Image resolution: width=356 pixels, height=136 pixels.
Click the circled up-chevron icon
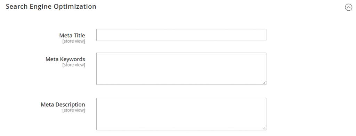coord(348,8)
